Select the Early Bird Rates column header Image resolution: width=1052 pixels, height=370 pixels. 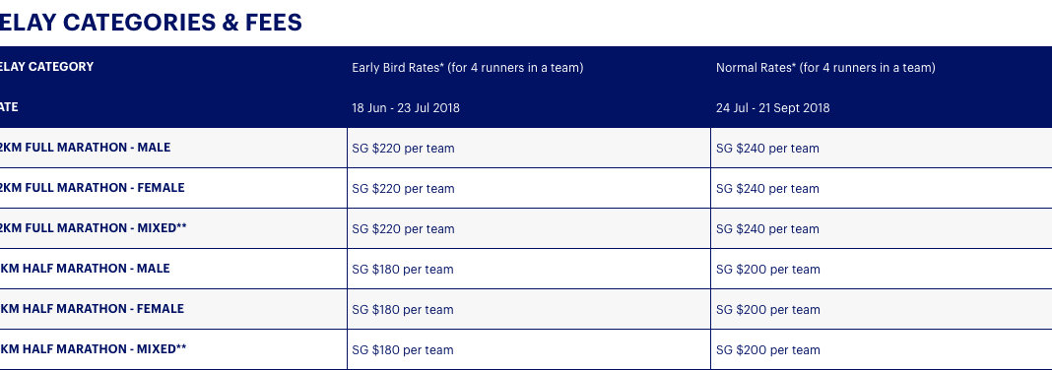(468, 68)
